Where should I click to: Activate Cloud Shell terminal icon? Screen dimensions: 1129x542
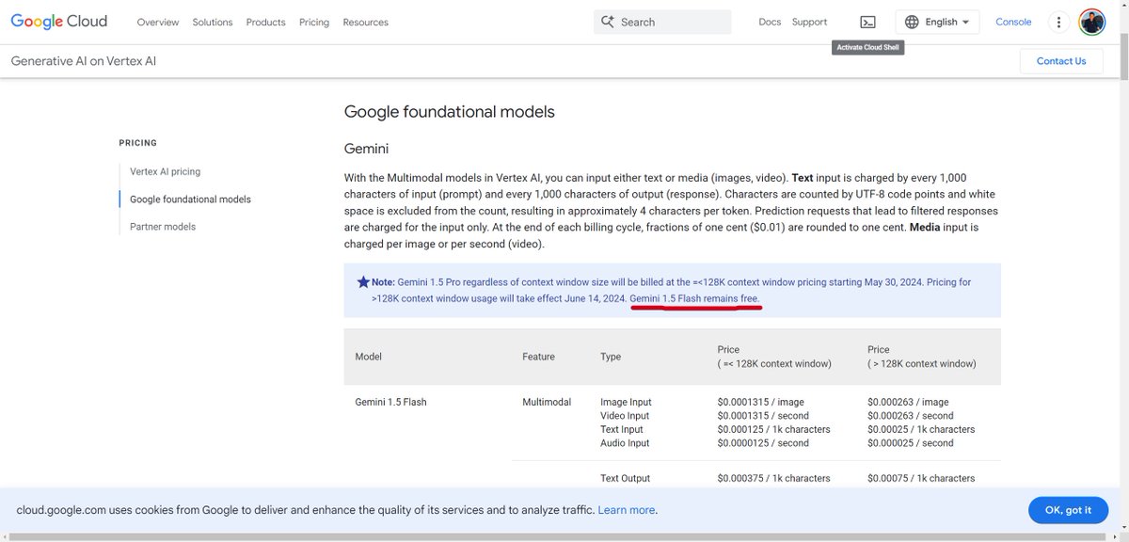tap(867, 22)
